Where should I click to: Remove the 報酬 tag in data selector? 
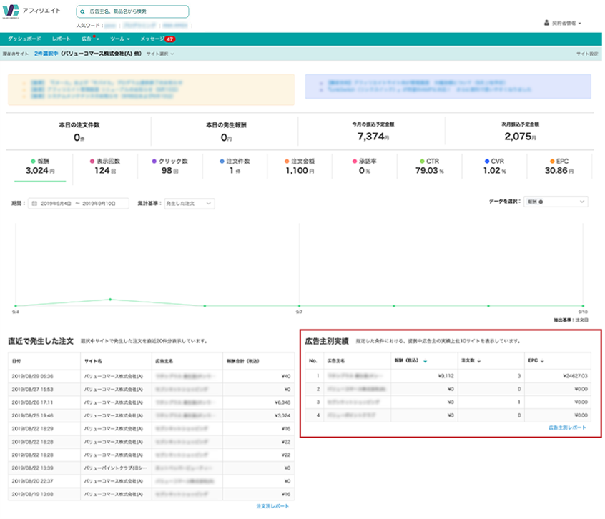(541, 202)
